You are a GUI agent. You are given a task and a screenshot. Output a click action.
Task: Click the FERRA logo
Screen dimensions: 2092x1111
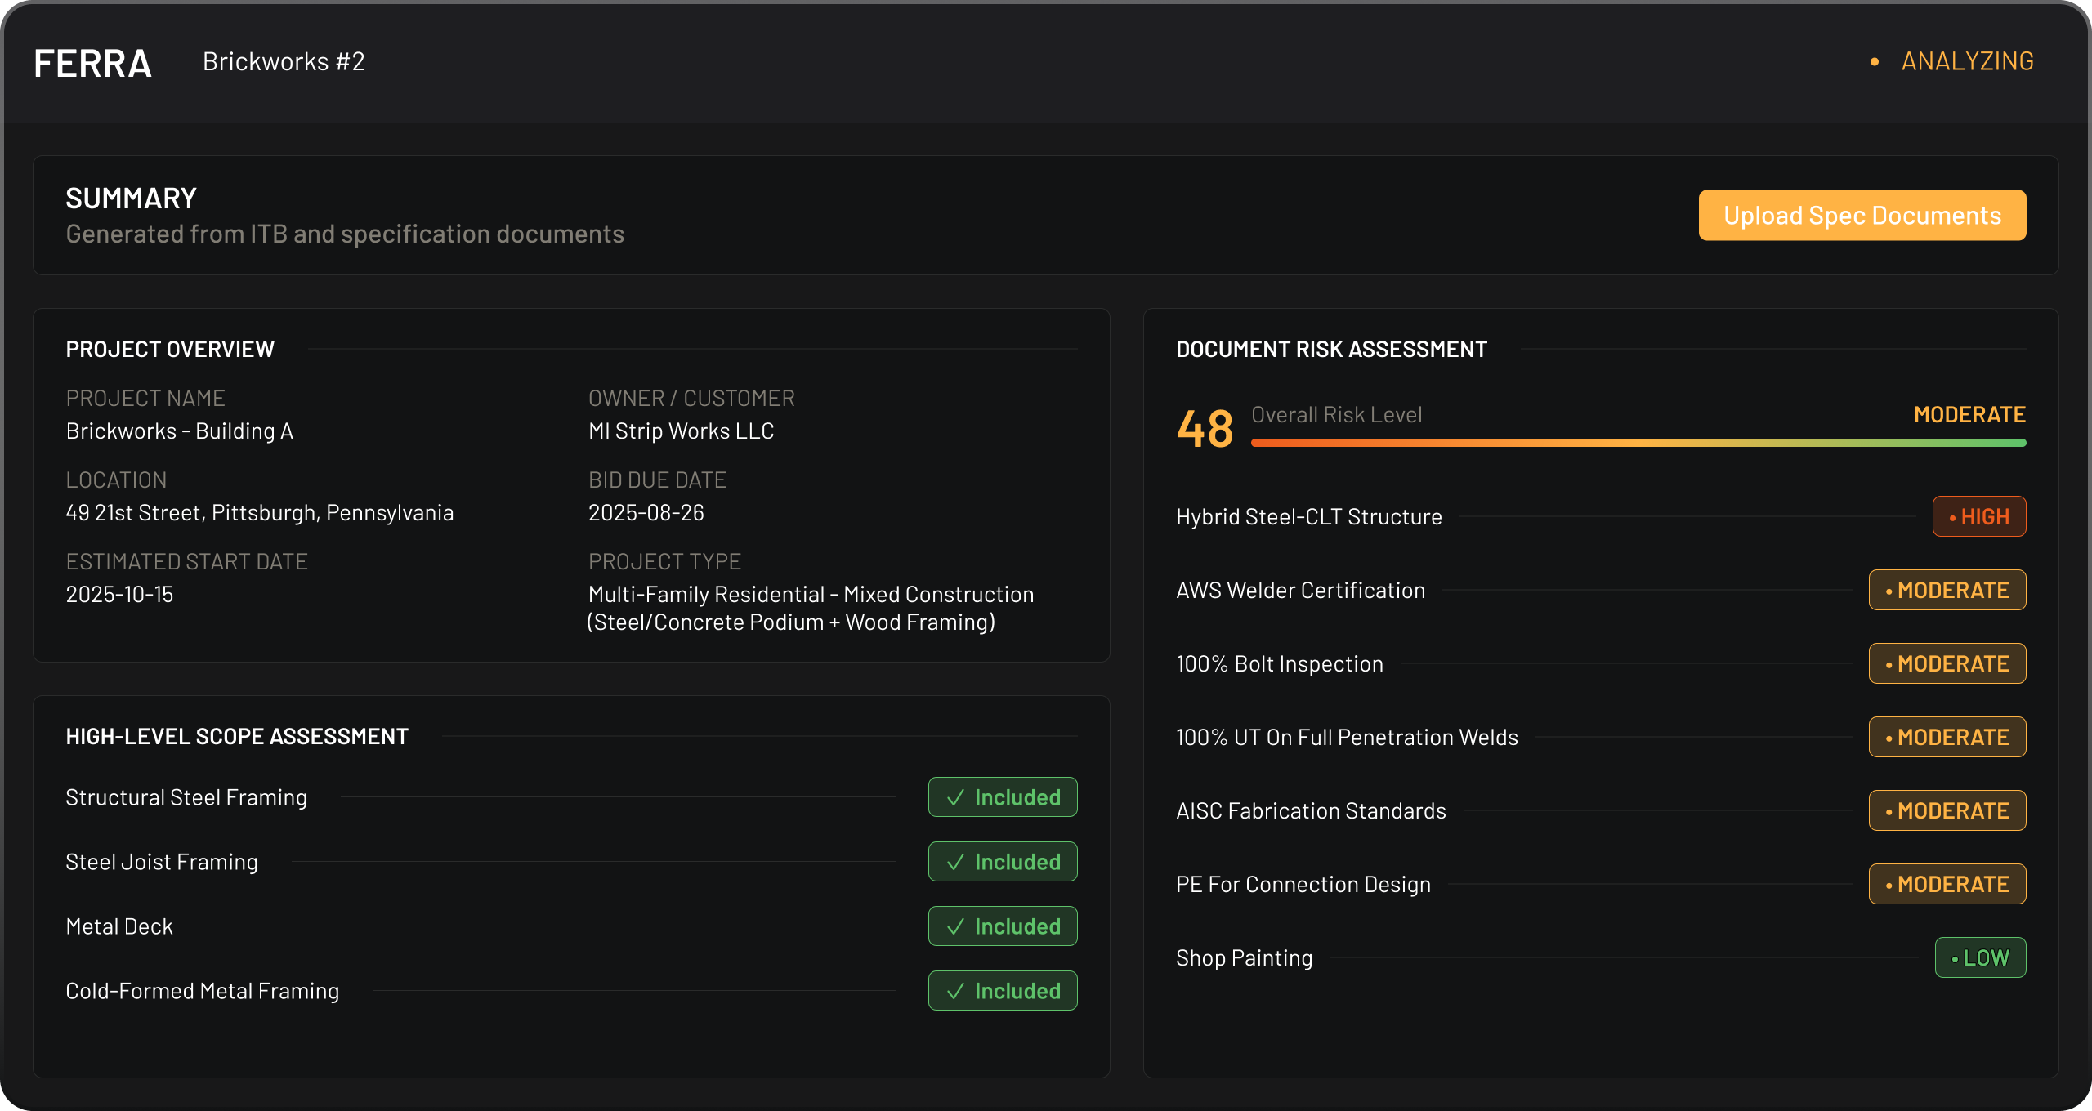[x=92, y=63]
